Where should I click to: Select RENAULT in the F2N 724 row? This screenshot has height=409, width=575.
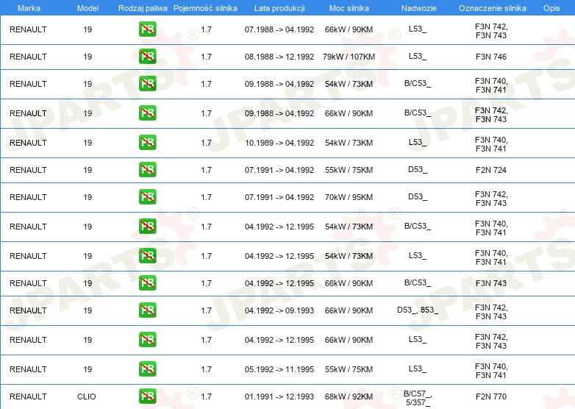(28, 170)
